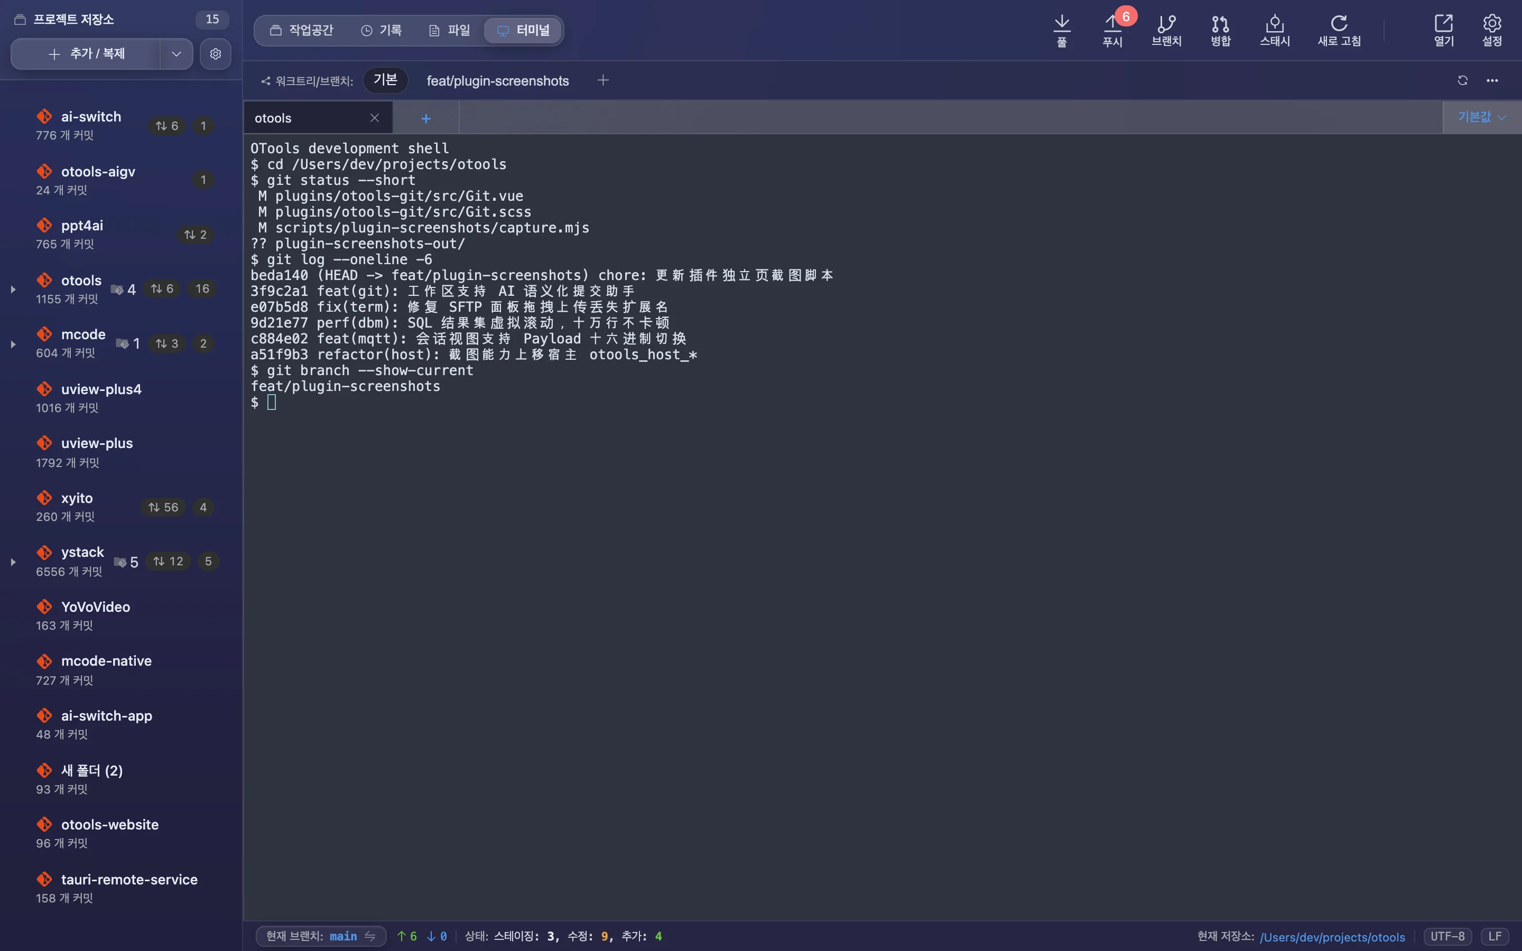Add a new terminal tab with blue plus
Screen dimensions: 1522x951
pyautogui.click(x=426, y=118)
